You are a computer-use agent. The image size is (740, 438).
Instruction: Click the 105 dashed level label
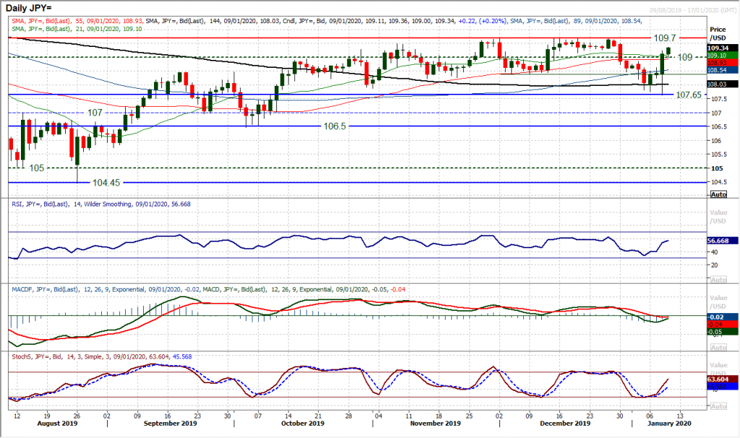point(38,167)
